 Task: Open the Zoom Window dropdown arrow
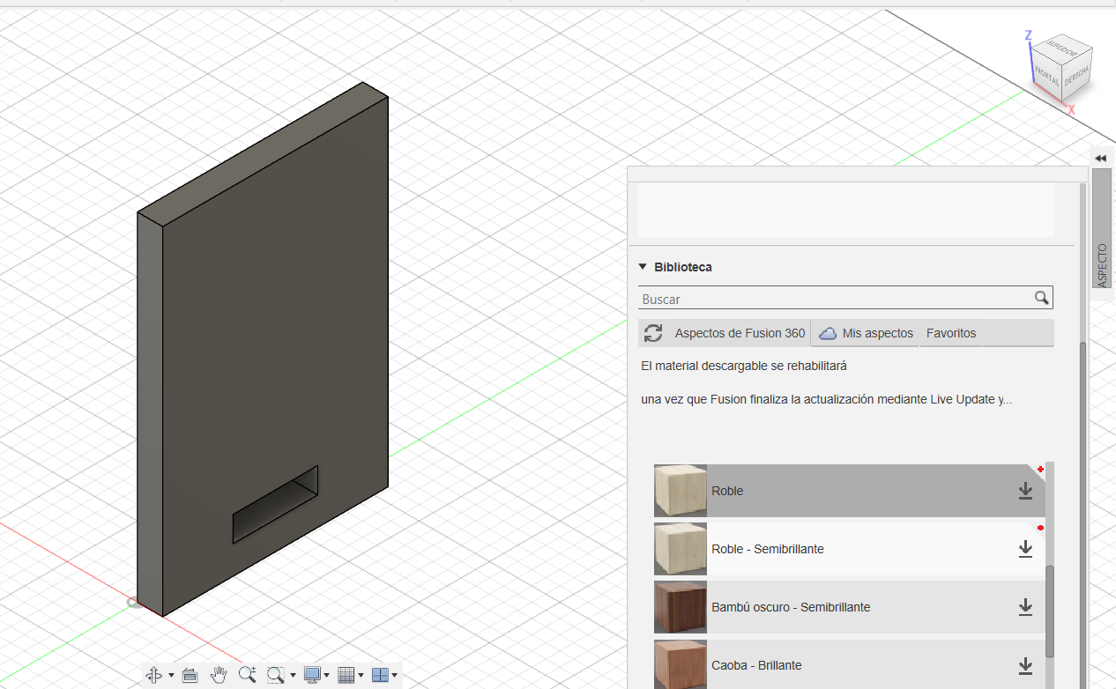293,676
